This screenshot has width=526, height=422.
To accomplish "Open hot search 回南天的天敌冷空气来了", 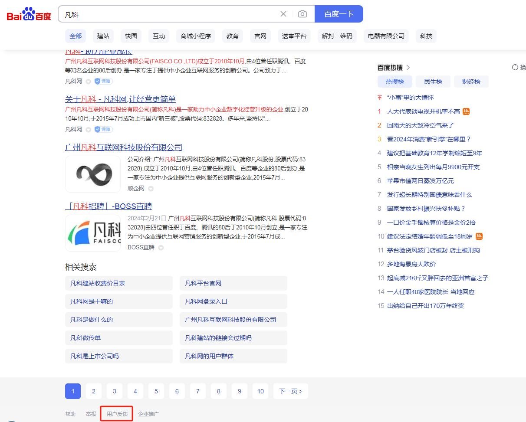I will (421, 125).
